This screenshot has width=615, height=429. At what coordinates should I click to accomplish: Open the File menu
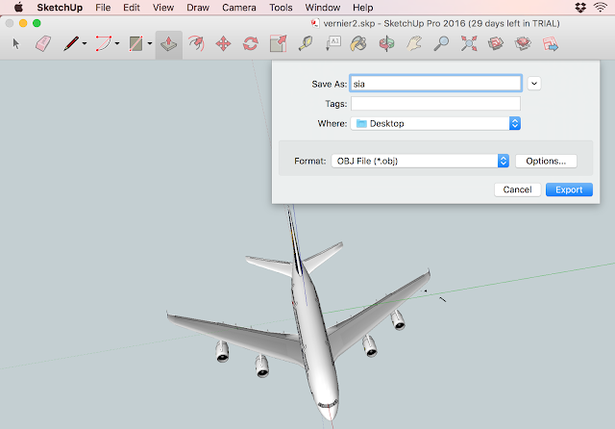point(103,8)
